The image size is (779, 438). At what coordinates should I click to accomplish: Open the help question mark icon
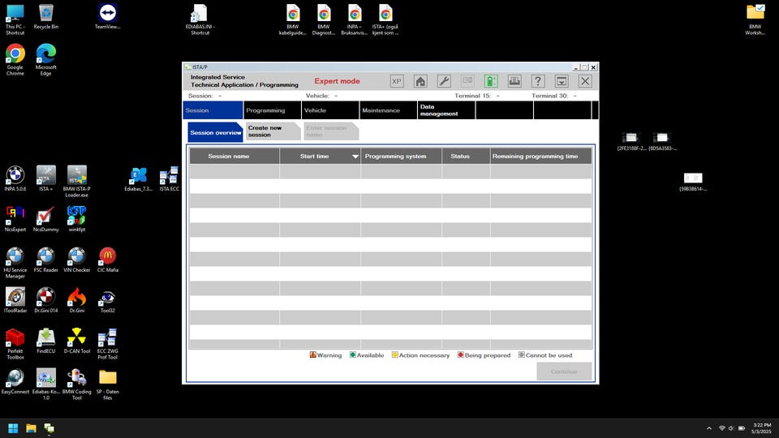tap(538, 81)
